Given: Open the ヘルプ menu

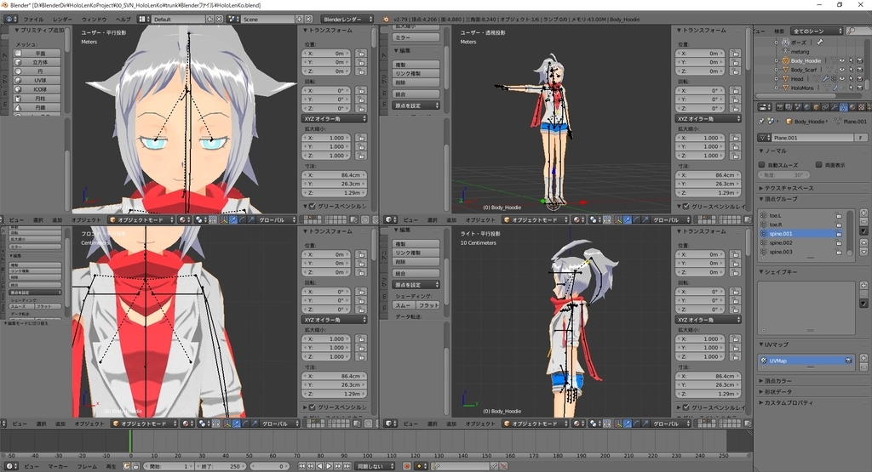Looking at the screenshot, I should (x=123, y=19).
